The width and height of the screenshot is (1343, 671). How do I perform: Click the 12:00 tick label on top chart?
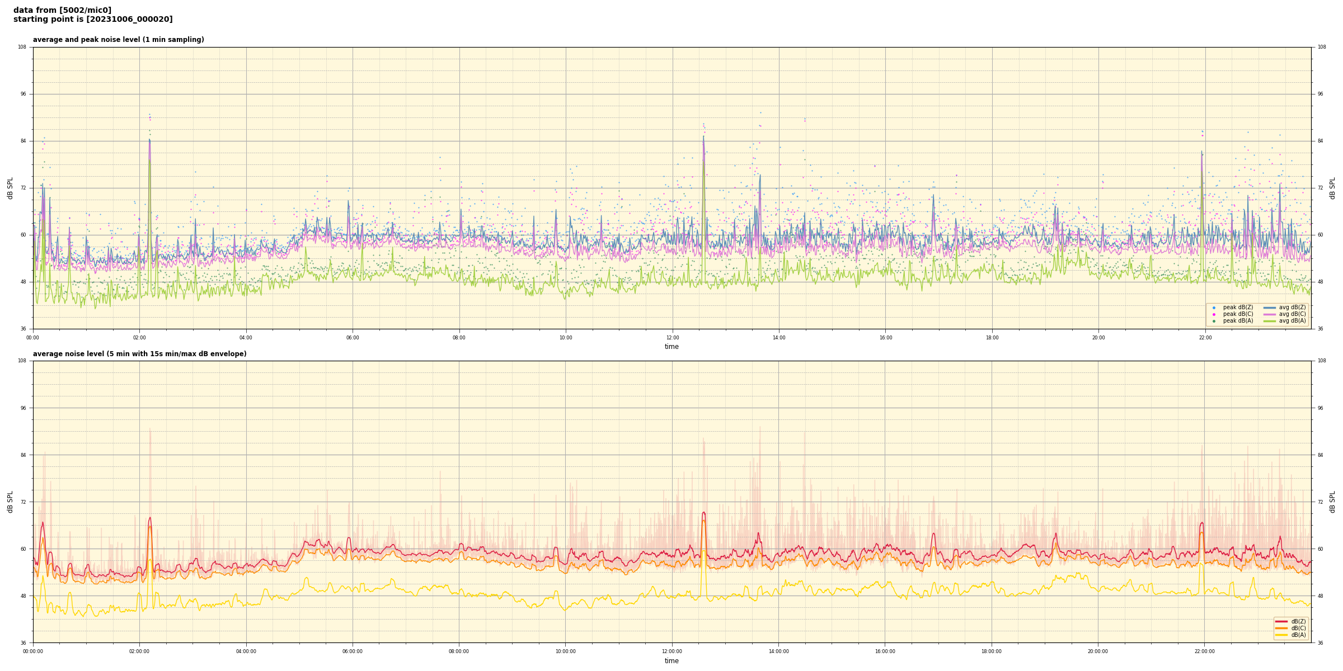tap(672, 338)
